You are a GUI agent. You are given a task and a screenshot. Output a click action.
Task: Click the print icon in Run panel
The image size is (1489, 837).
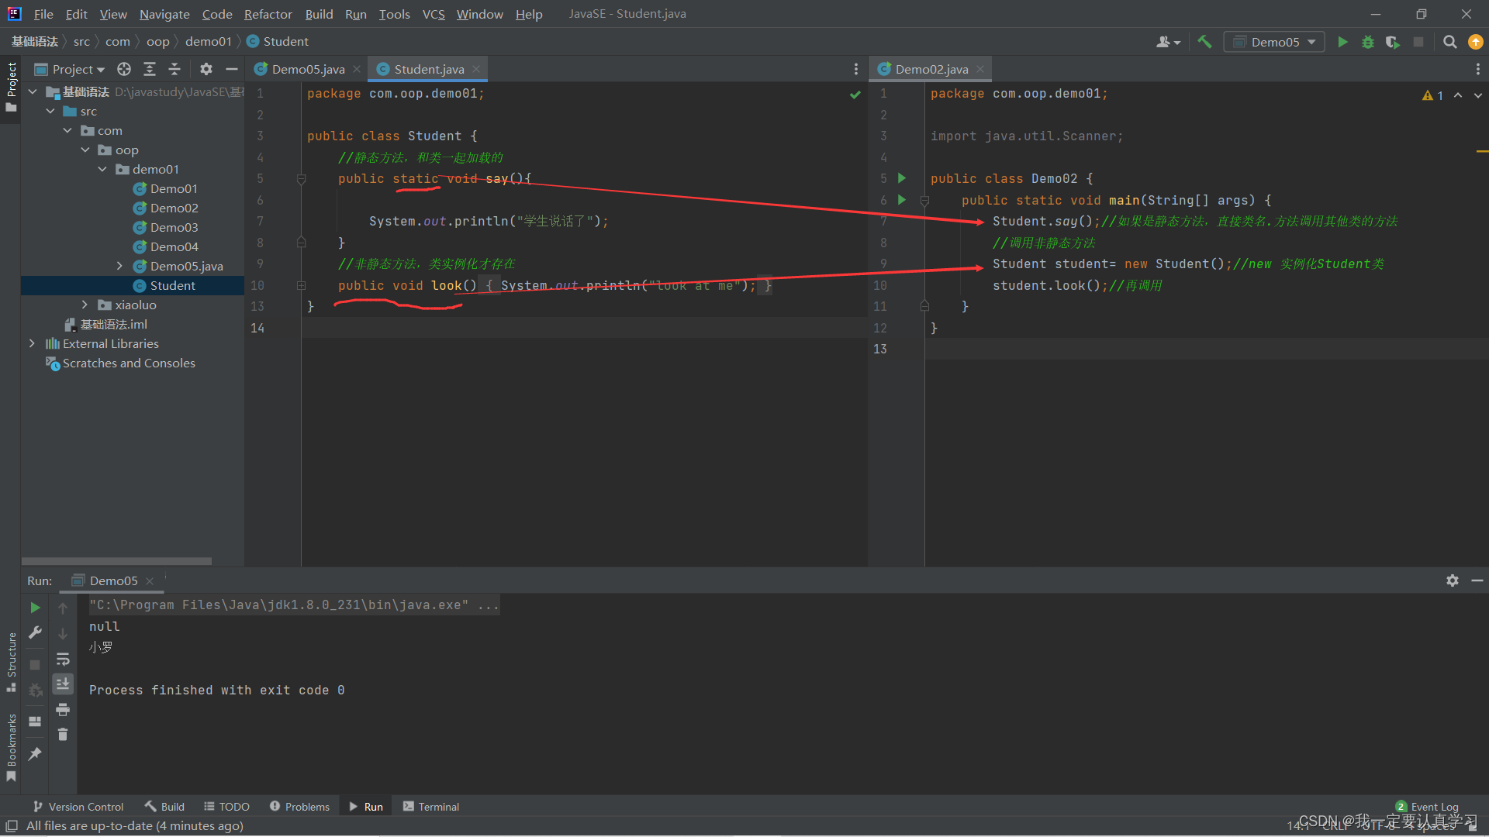63,709
